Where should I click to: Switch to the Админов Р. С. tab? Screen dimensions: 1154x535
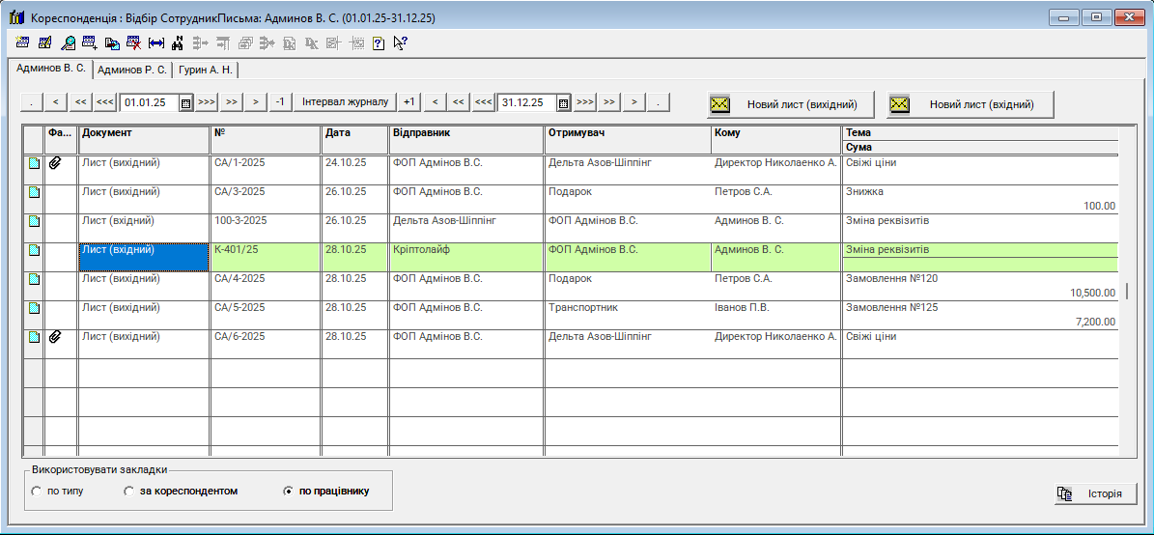point(133,70)
